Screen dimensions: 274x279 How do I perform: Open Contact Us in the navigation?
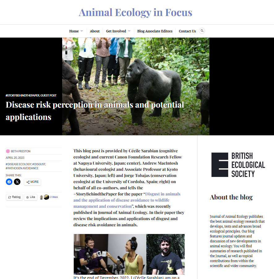(x=187, y=31)
